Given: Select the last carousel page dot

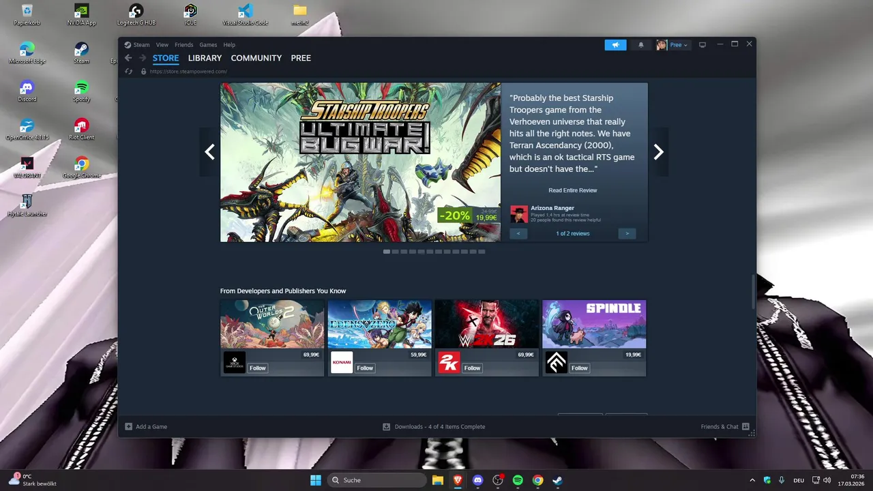Looking at the screenshot, I should 482,252.
